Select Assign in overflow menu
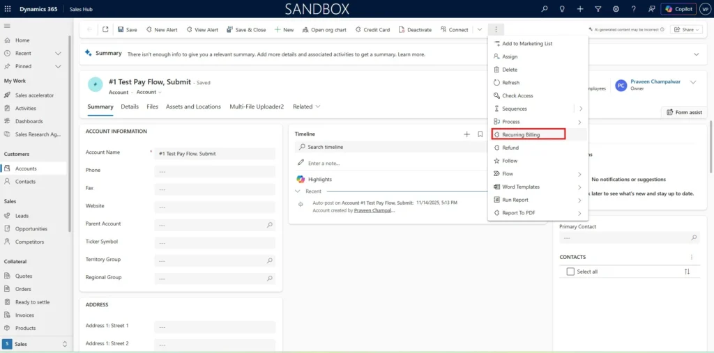The width and height of the screenshot is (714, 353). pos(538,57)
